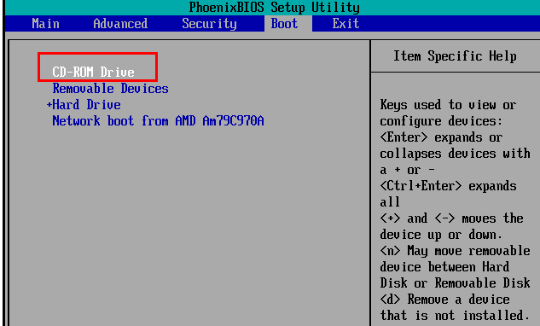This screenshot has height=326, width=540.
Task: Click the PhoenixBIOS Setup Utility title
Action: click(274, 7)
